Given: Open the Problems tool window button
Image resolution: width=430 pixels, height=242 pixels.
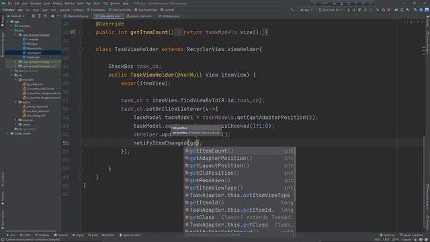Looking at the screenshot, I should (42, 235).
